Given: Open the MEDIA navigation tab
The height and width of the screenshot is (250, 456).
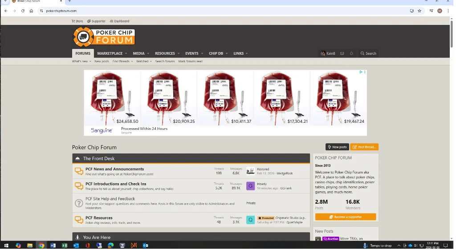Looking at the screenshot, I should [x=139, y=53].
